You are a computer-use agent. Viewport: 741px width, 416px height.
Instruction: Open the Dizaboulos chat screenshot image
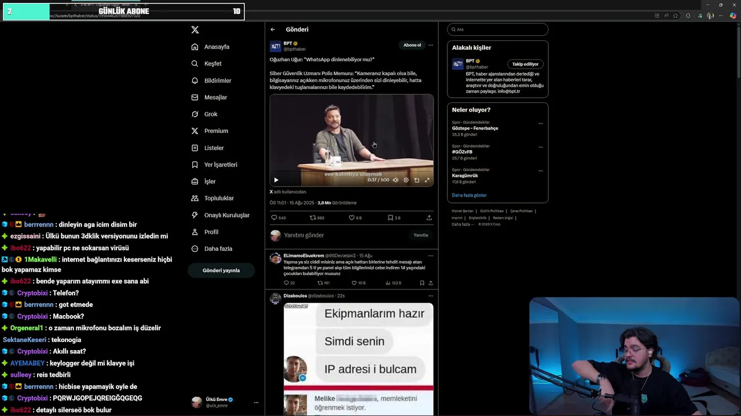tap(358, 359)
